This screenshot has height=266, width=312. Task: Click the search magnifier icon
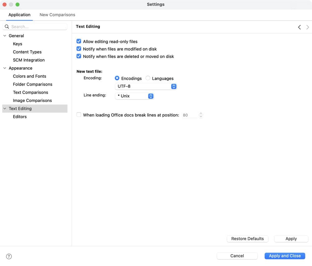point(7,26)
